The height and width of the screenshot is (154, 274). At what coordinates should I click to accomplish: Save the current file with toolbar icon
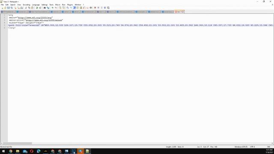pyautogui.click(x=9, y=8)
